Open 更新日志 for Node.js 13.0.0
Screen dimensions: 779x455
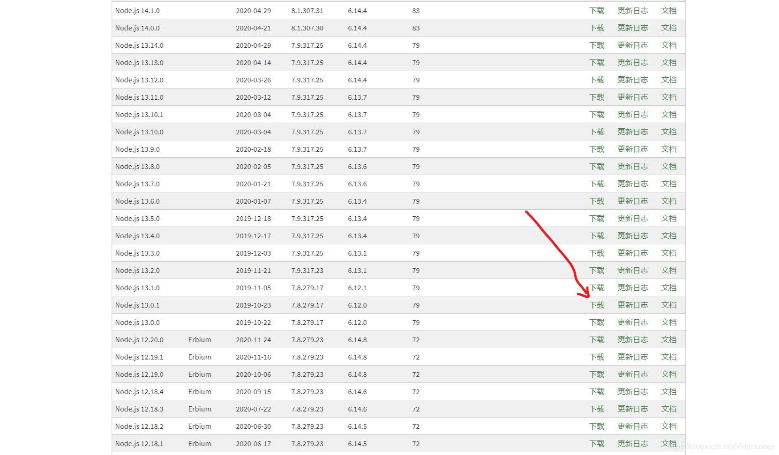pyautogui.click(x=633, y=323)
